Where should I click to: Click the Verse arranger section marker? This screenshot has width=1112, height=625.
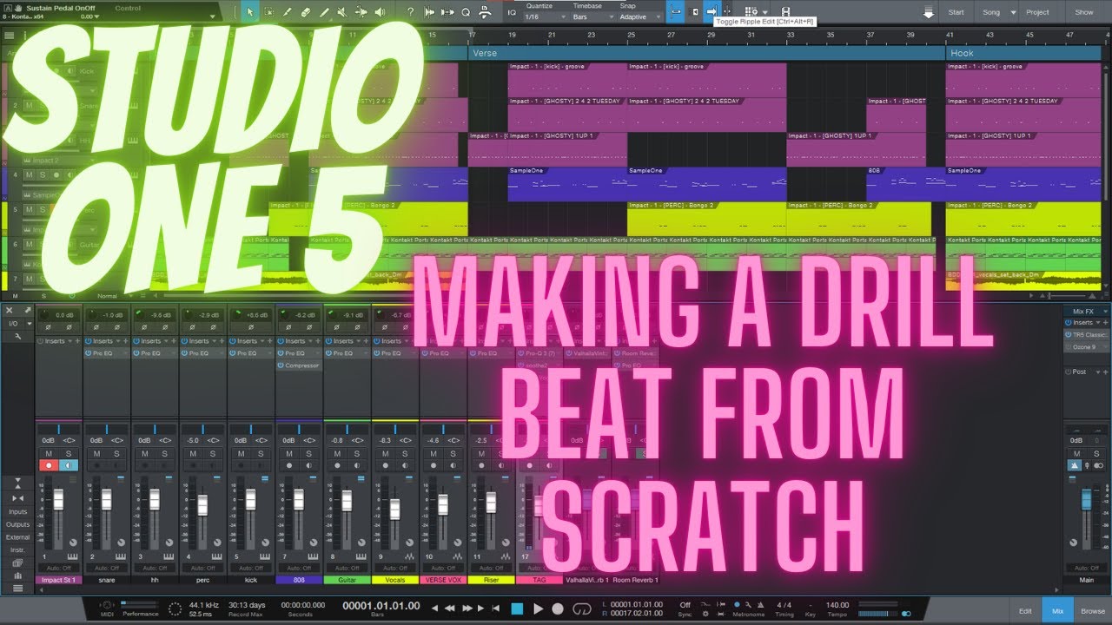coord(706,53)
